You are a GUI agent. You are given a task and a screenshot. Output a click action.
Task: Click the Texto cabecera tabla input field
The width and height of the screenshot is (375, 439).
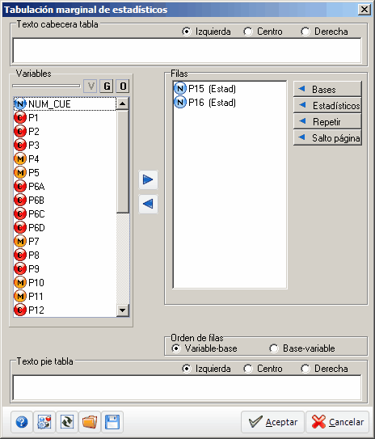187,50
